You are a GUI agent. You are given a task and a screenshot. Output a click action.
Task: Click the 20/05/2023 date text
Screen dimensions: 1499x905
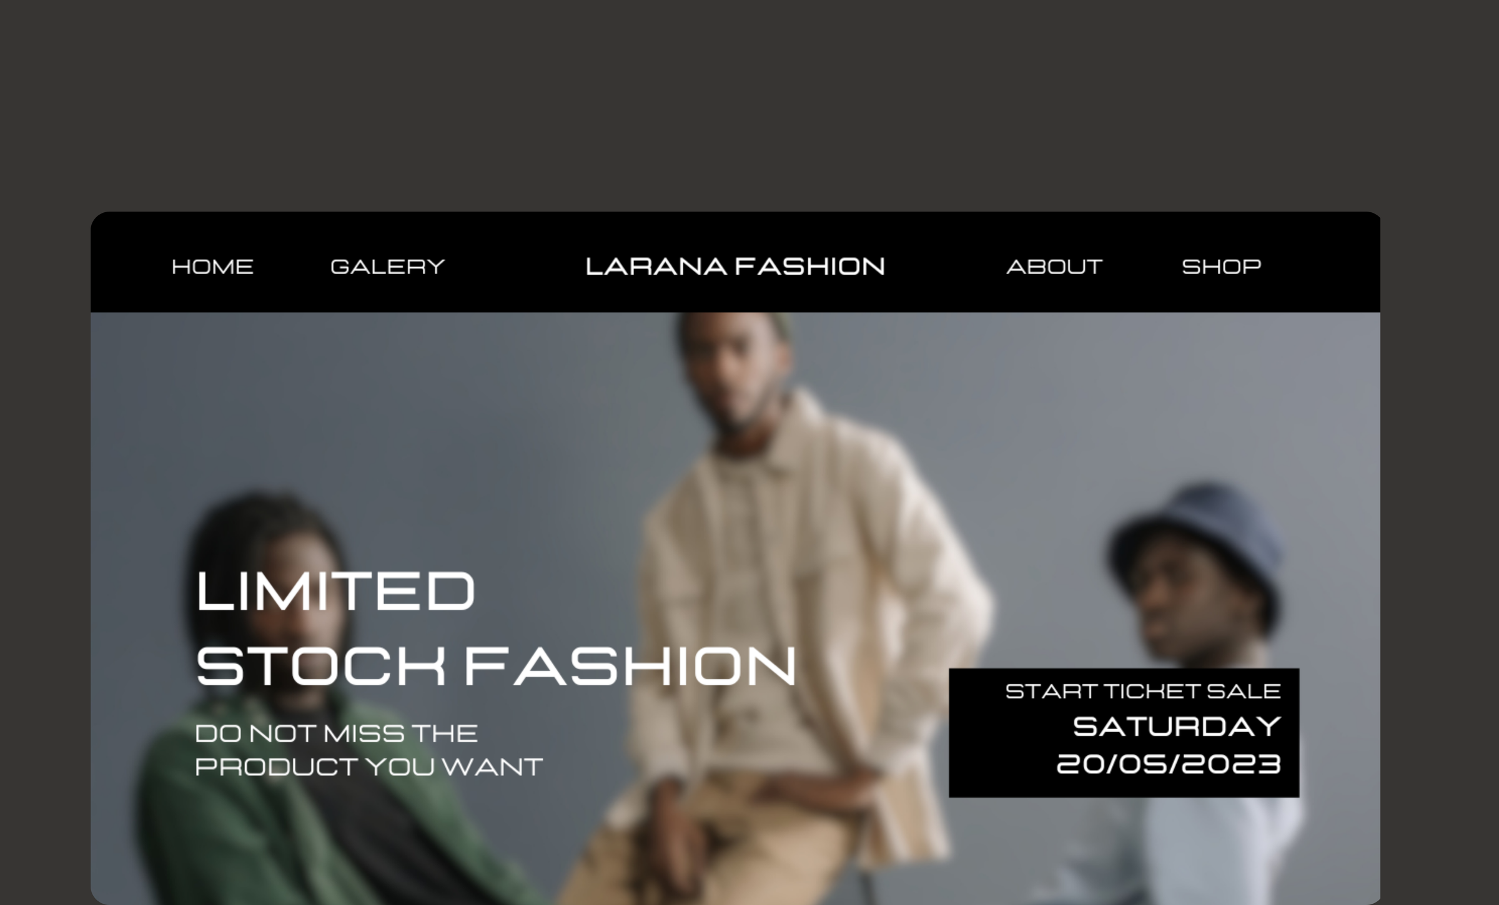click(x=1169, y=764)
